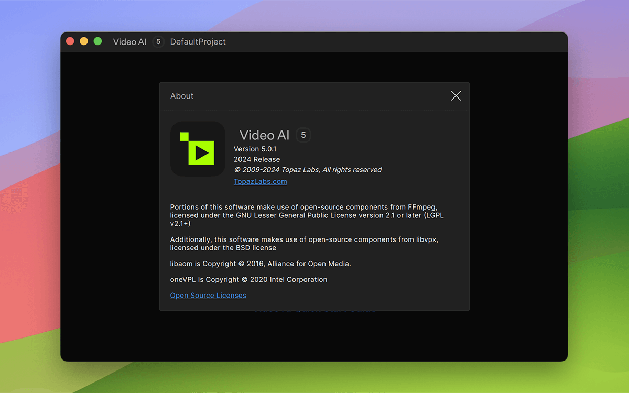Click the 5 badge in the title bar

click(158, 42)
